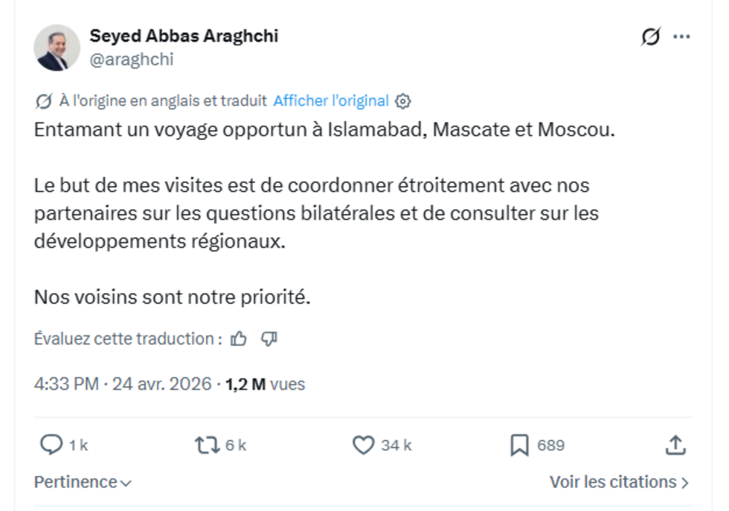Open @araghchi's profile via the handle
This screenshot has height=511, width=729.
tap(132, 58)
